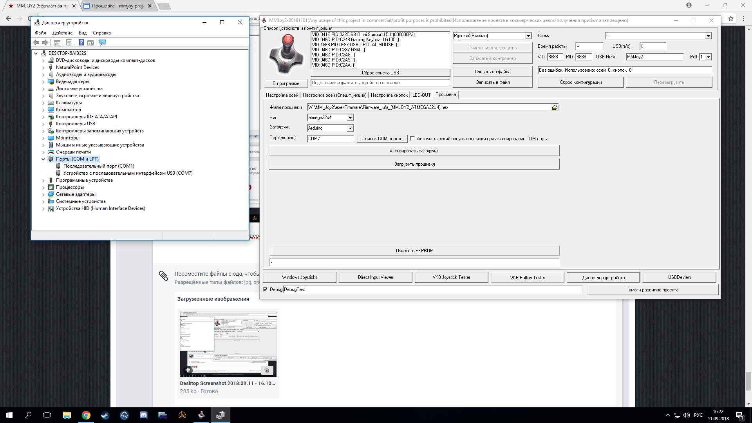Viewport: 752px width, 423px height.
Task: Click the scan hardware monitor icon in toolbar
Action: pyautogui.click(x=103, y=42)
